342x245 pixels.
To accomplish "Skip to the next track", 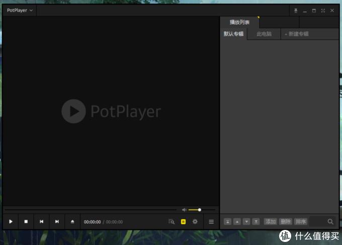I will click(x=57, y=221).
